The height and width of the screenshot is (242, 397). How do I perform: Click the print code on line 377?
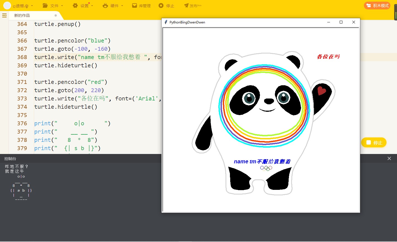point(66,132)
